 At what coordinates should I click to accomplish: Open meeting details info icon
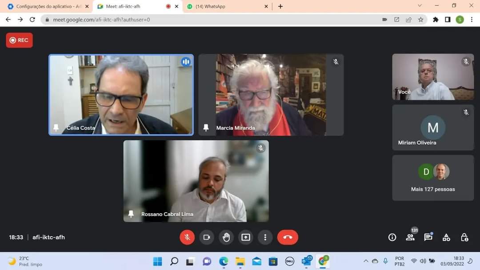tap(392, 237)
